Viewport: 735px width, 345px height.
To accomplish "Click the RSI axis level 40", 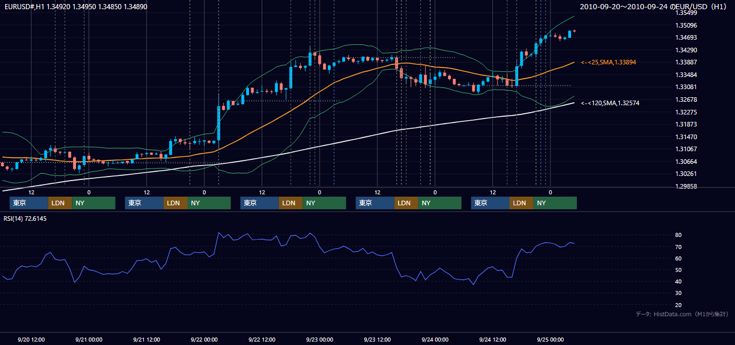I will pos(679,281).
